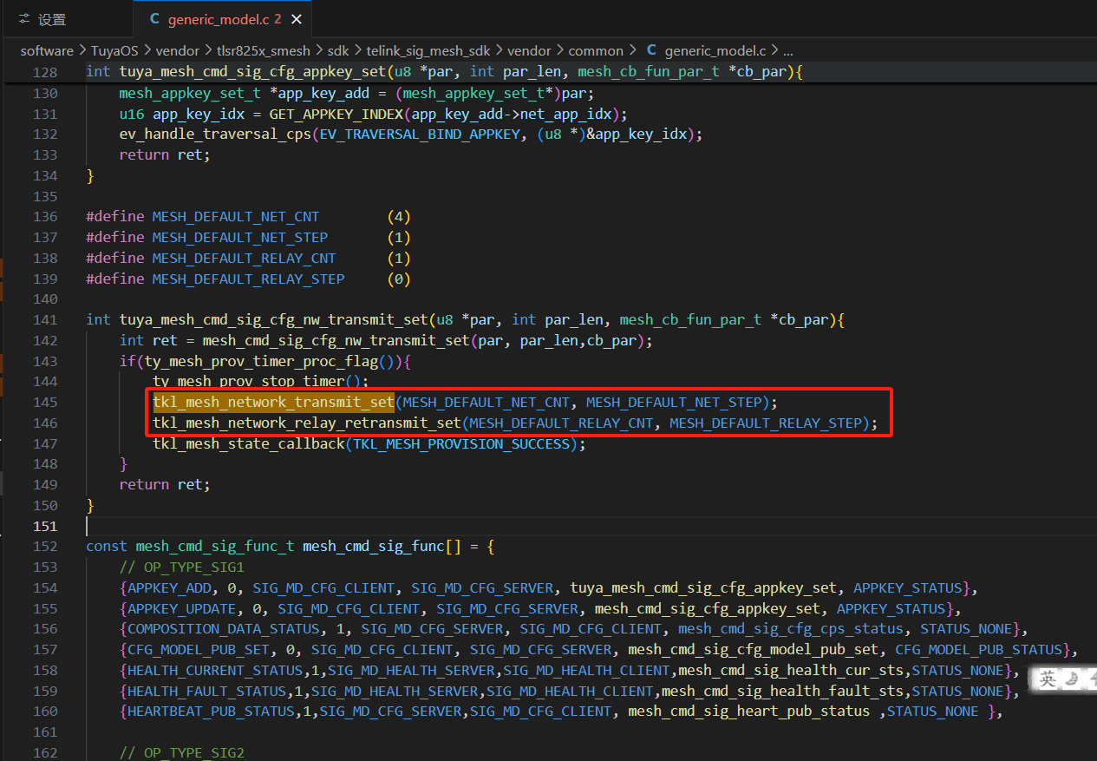Screen dimensions: 1097x761
Task: Click the MESH_DEFAULT_NET_CNT macro definition
Action: pyautogui.click(x=236, y=217)
